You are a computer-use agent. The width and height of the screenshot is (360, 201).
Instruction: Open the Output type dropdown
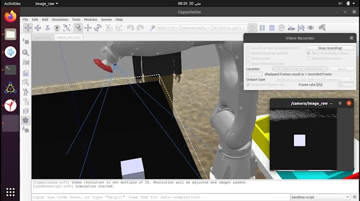coord(314,79)
